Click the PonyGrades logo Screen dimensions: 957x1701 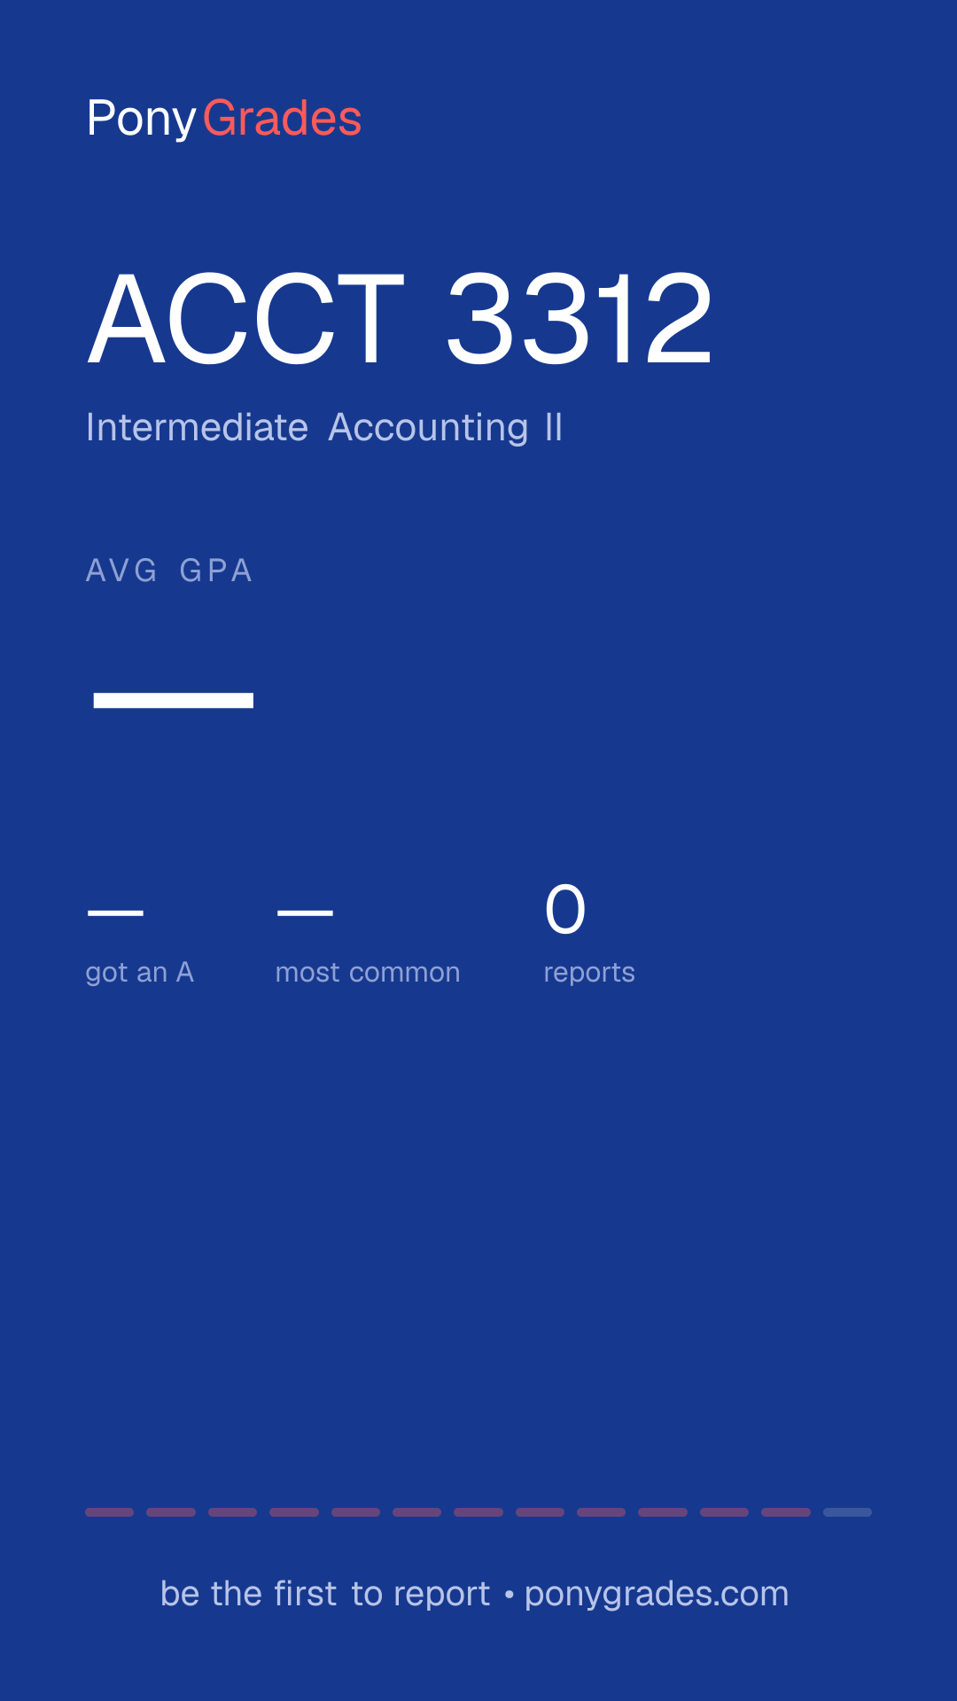224,119
